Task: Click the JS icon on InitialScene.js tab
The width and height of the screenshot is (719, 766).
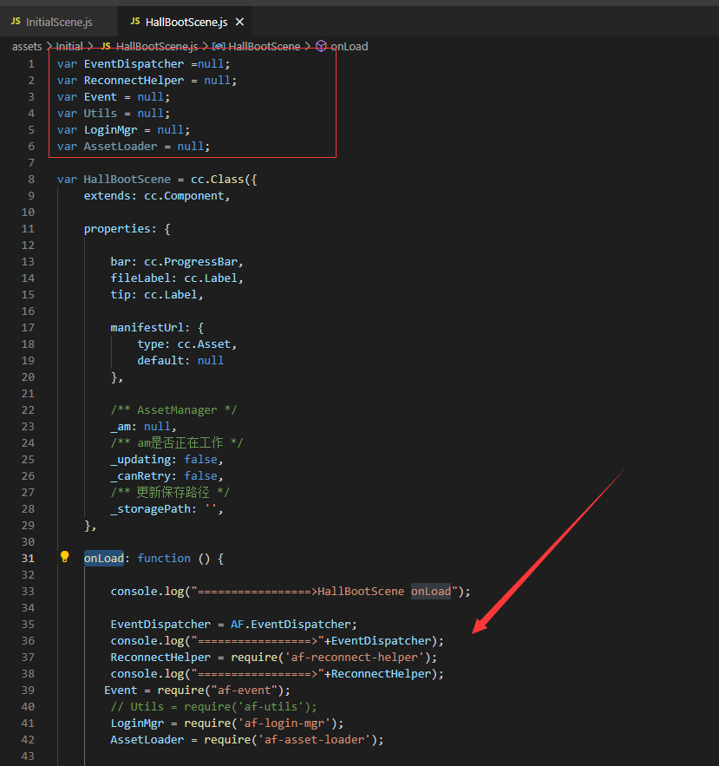Action: click(16, 21)
